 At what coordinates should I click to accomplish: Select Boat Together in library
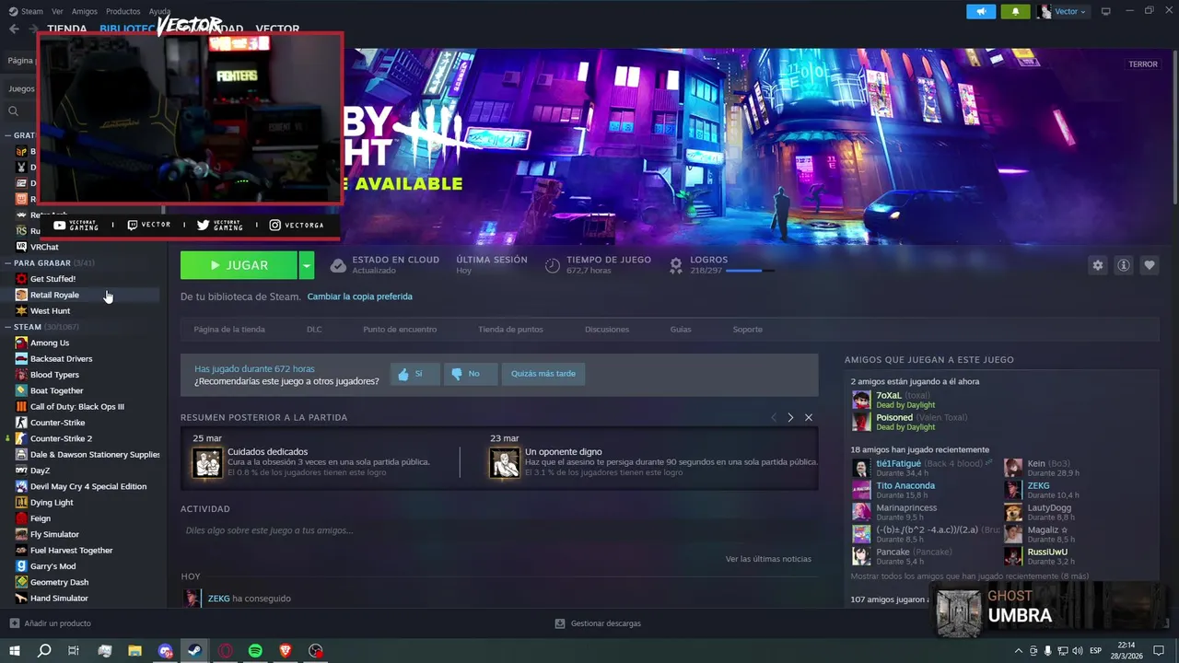(56, 390)
